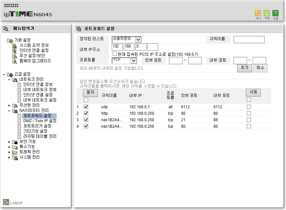
Task: Click the 다시 (refresh) icon in header
Action: pos(258,13)
